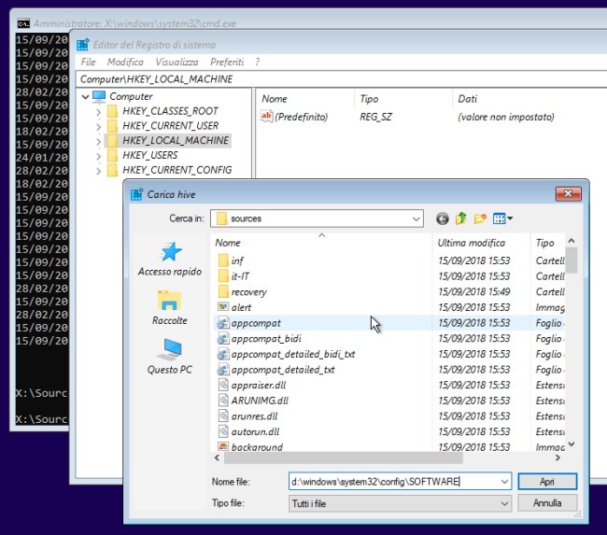The width and height of the screenshot is (607, 535).
Task: Select the HKEY_CURRENT_USER tree item
Action: pyautogui.click(x=170, y=126)
